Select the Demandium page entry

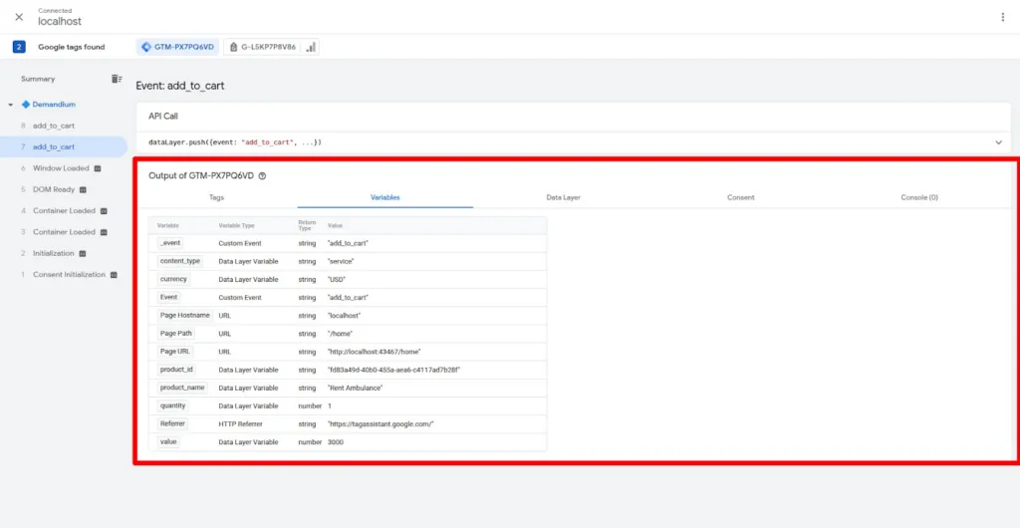[54, 104]
